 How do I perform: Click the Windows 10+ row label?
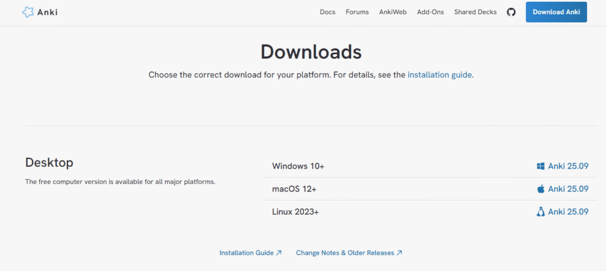[x=298, y=166]
